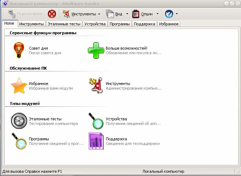Click the text 'Получение сведений об апп...'
Image resolution: width=241 pixels, height=176 pixels.
(x=133, y=124)
